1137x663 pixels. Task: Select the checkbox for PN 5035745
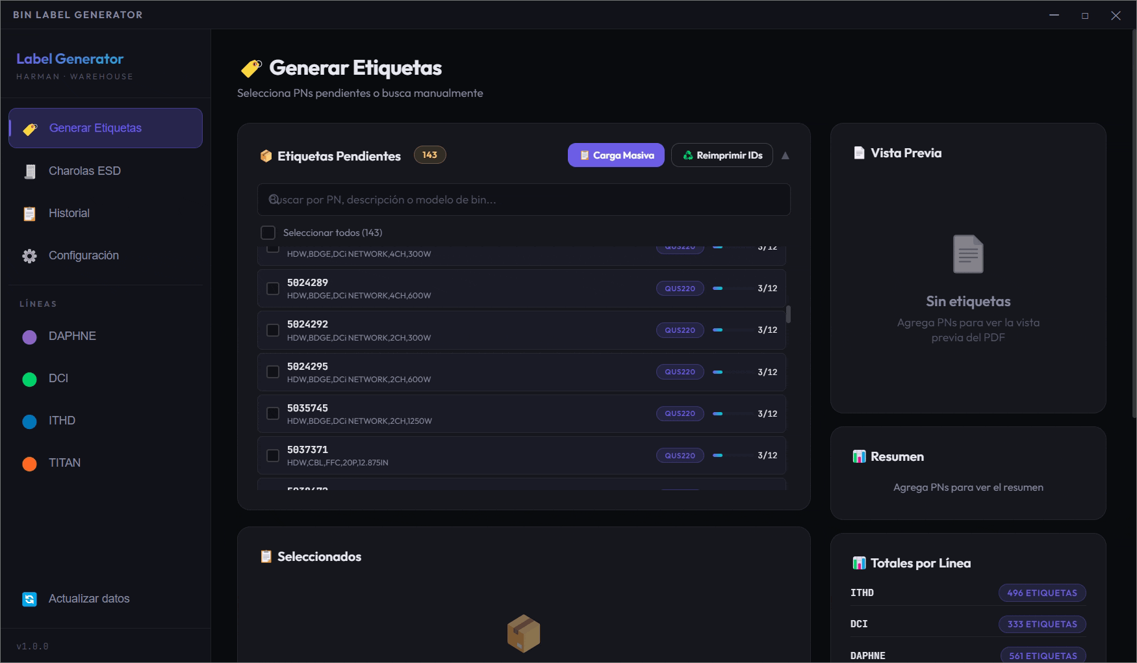click(x=272, y=413)
